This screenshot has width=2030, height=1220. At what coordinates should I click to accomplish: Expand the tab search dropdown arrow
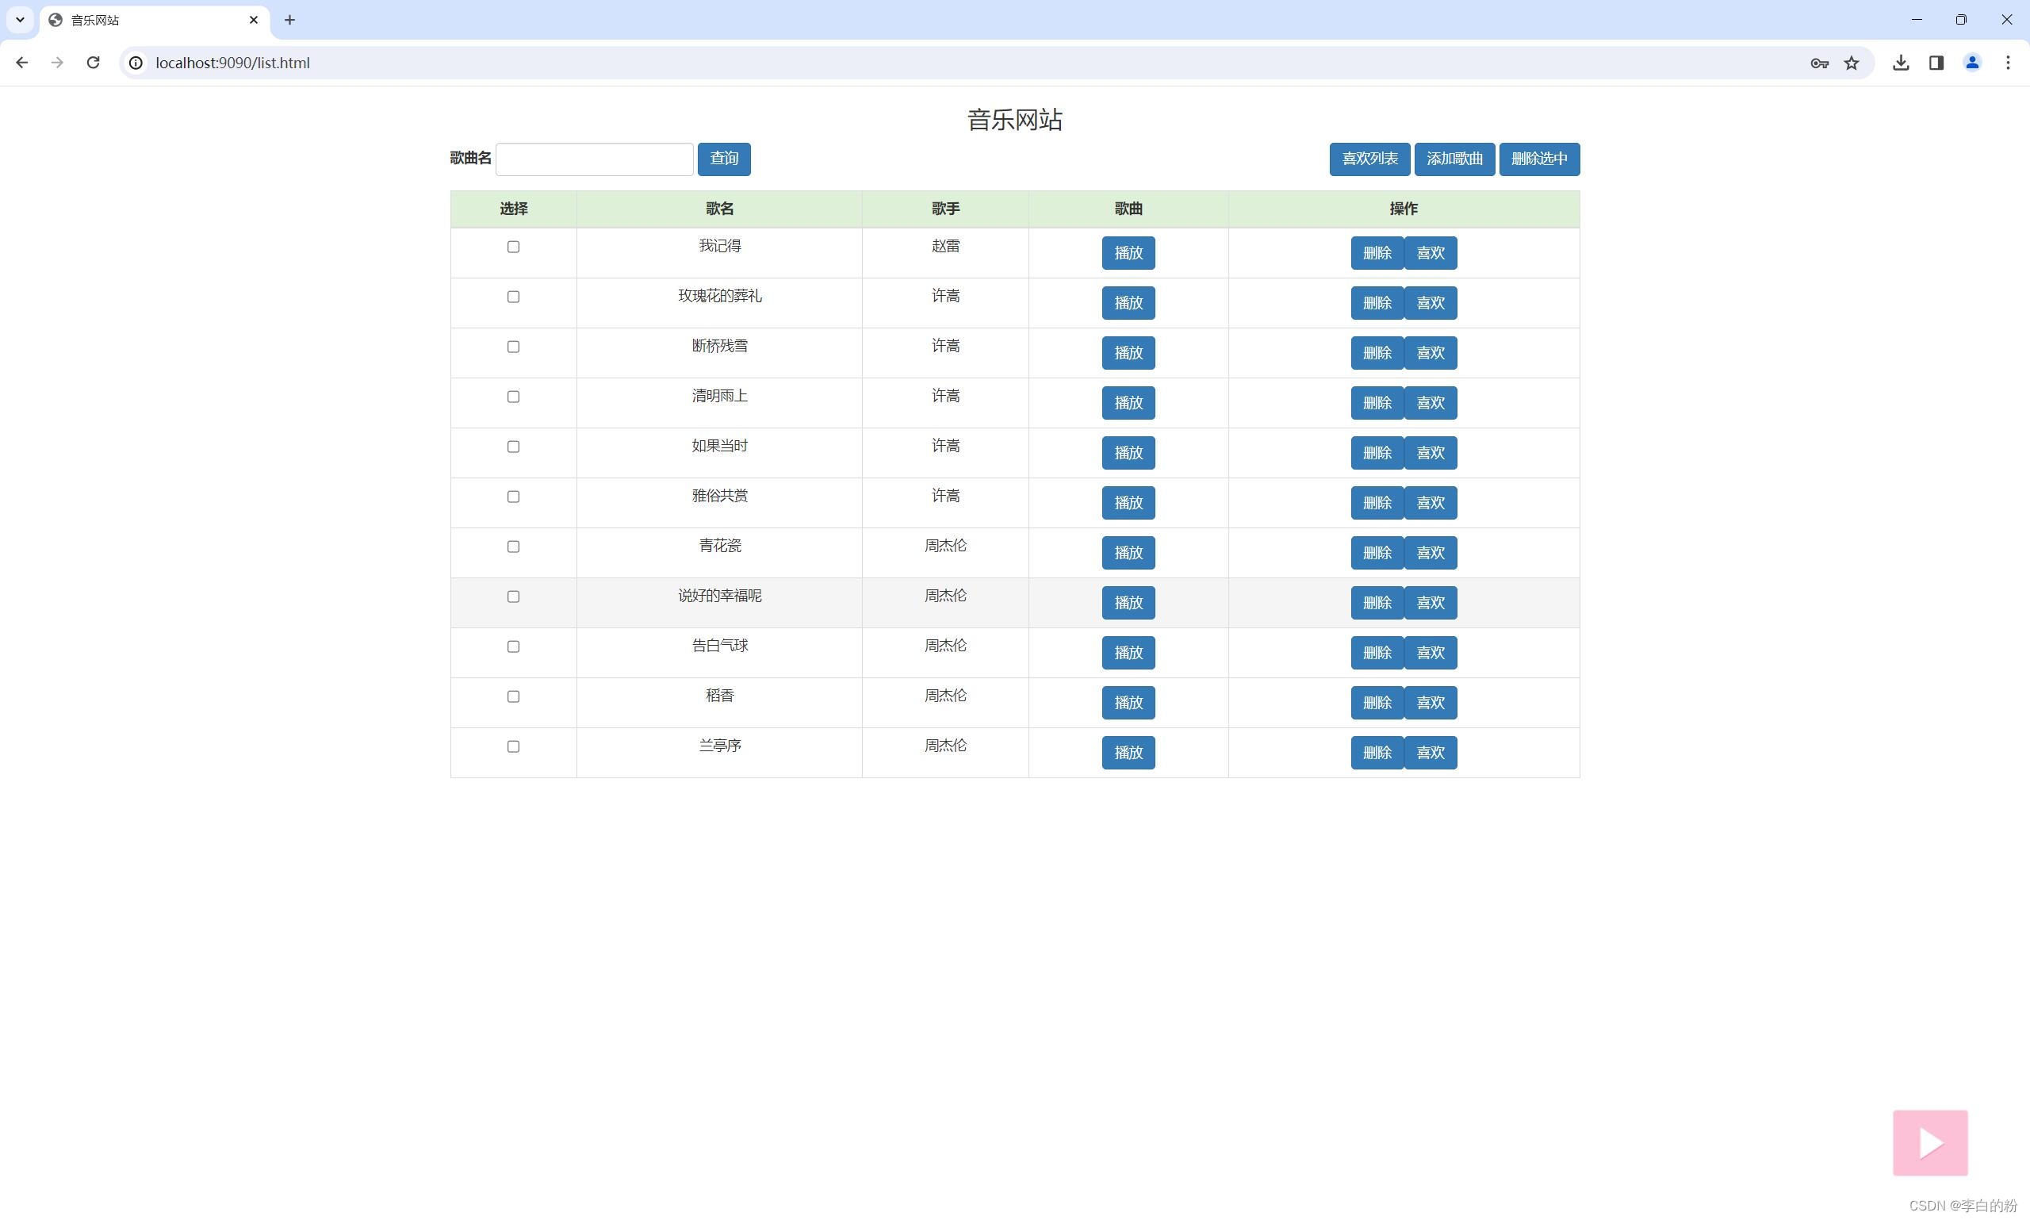(x=20, y=20)
